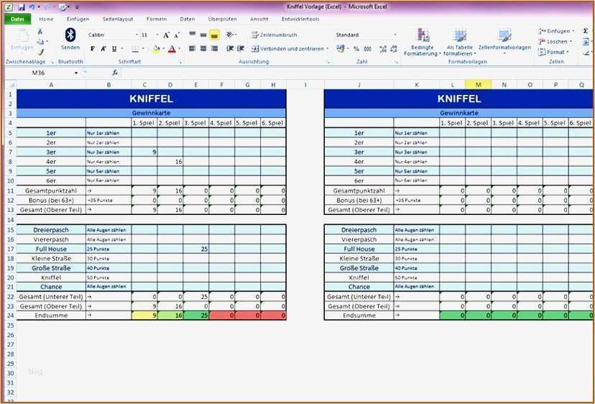Increase the font size with larger A
The height and width of the screenshot is (404, 595).
tap(166, 35)
